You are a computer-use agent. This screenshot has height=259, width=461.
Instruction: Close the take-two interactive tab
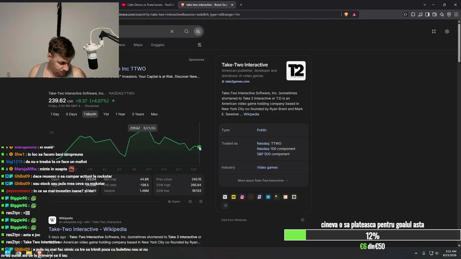pyautogui.click(x=232, y=5)
